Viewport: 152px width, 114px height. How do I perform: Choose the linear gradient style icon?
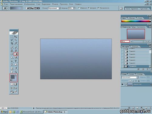point(27,8)
